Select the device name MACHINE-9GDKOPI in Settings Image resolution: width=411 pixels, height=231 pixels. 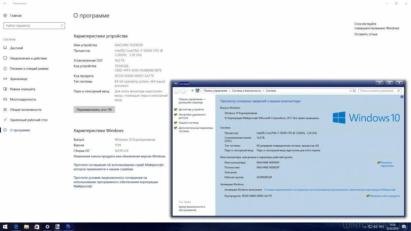point(129,45)
